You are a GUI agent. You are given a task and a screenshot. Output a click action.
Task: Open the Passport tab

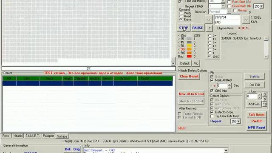pyautogui.click(x=48, y=136)
